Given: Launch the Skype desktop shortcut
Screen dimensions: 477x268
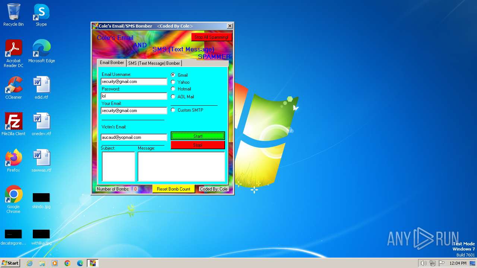Looking at the screenshot, I should point(41,15).
